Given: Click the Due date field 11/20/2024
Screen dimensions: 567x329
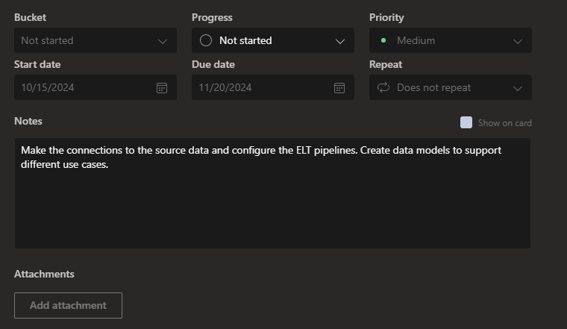Looking at the screenshot, I should click(x=273, y=87).
